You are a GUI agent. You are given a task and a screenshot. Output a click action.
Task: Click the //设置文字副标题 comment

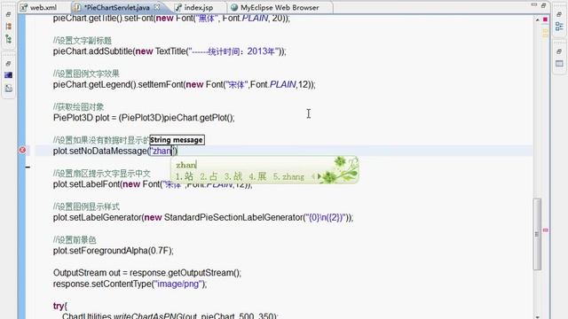pos(83,41)
